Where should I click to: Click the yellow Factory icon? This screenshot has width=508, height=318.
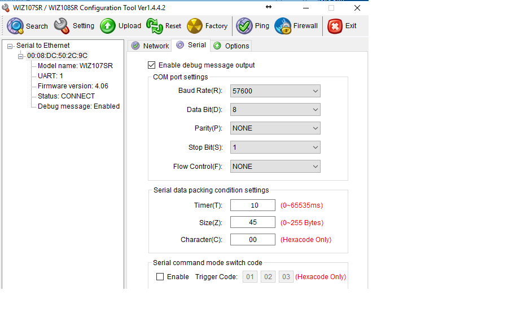point(195,26)
